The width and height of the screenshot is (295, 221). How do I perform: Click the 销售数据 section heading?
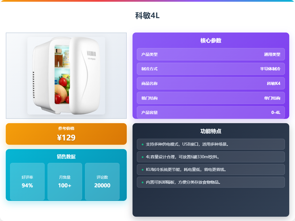pos(66,157)
